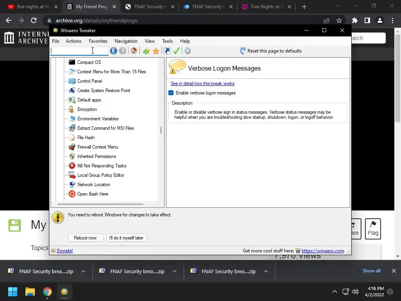This screenshot has width=401, height=301.
Task: Click the Network Location icon
Action: [72, 185]
